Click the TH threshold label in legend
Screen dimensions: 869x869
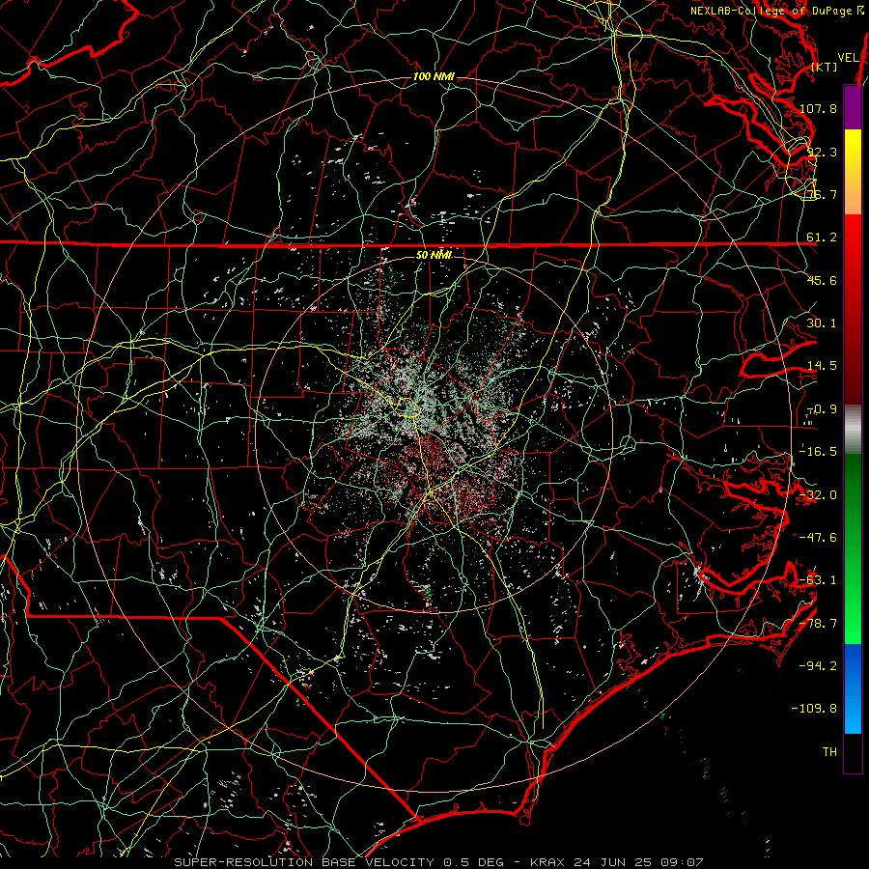coord(829,752)
